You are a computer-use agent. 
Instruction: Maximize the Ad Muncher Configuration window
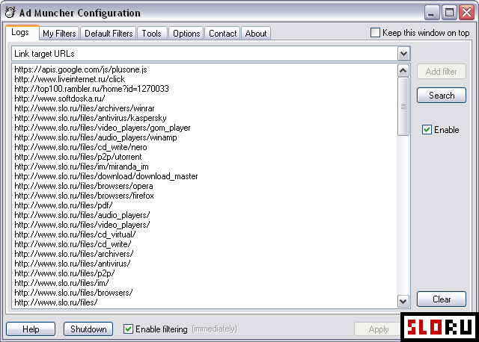tap(449, 13)
